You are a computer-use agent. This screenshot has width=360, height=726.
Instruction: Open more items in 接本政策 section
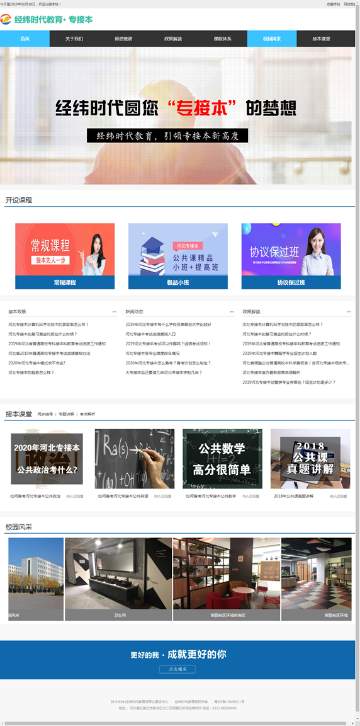[115, 311]
